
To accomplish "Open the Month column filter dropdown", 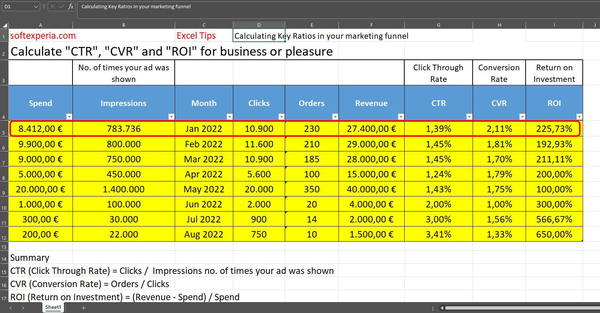I will [230, 117].
